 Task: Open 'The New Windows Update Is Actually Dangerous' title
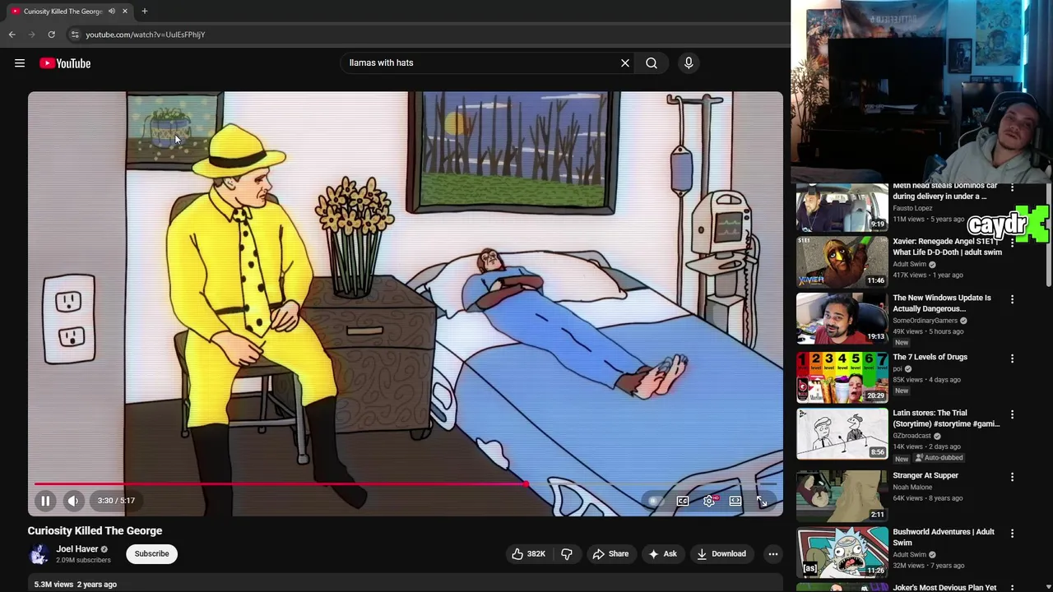coord(942,303)
